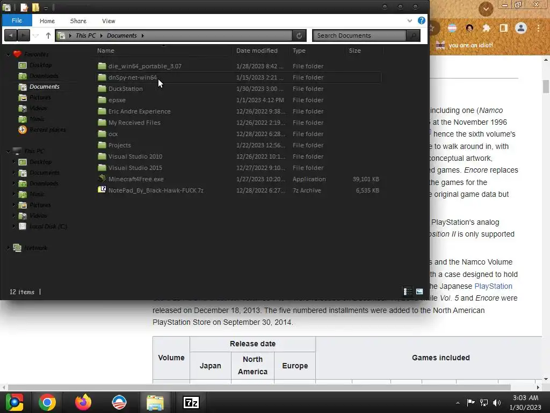Image resolution: width=550 pixels, height=413 pixels.
Task: Expand the ribbon with the chevron
Action: pyautogui.click(x=409, y=21)
